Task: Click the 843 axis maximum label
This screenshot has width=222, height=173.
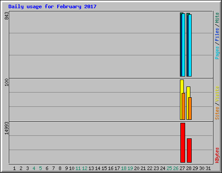Action: (7, 16)
